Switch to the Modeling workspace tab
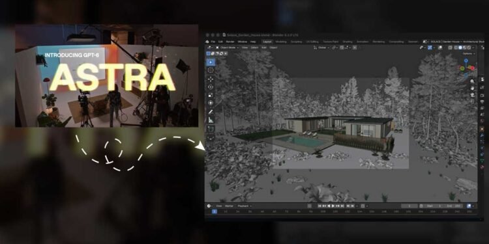489x244 pixels. 281,42
